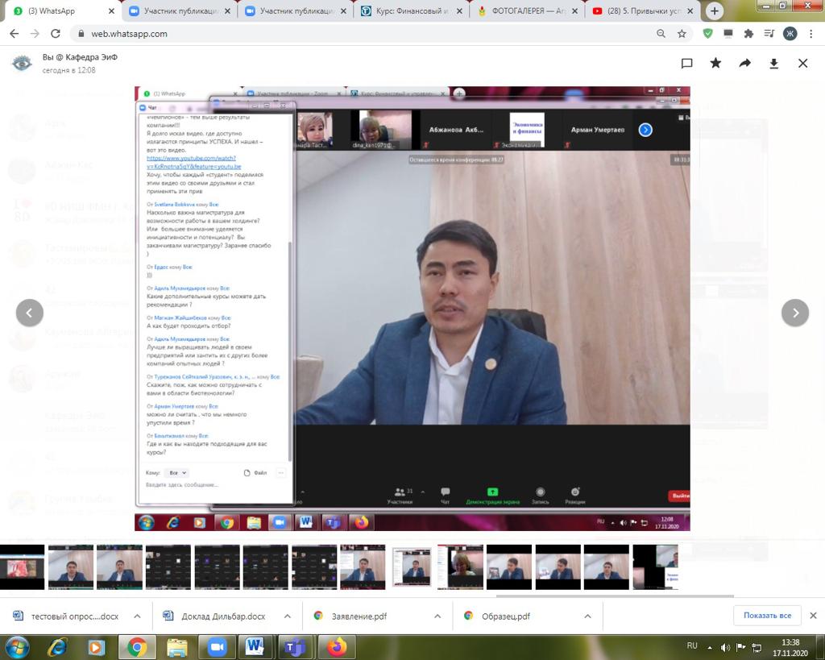This screenshot has width=825, height=660.
Task: Click the zoom magnifier in the address bar
Action: [x=661, y=34]
